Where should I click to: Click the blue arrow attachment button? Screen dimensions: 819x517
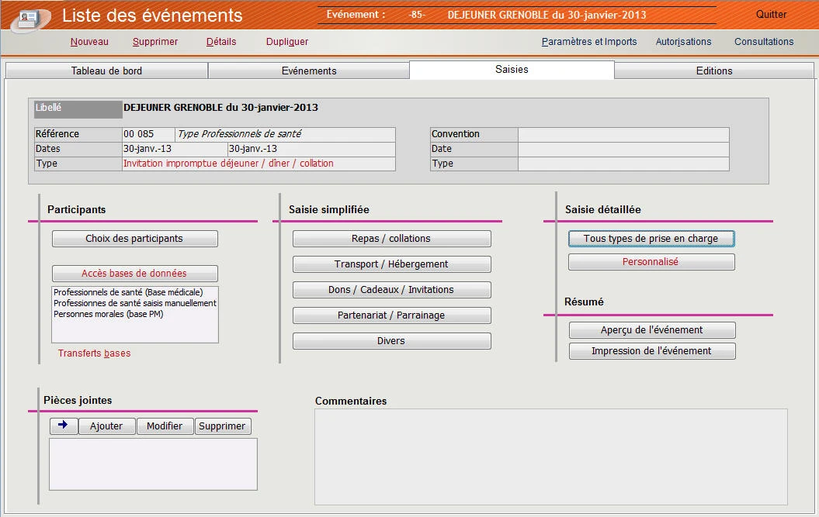64,426
